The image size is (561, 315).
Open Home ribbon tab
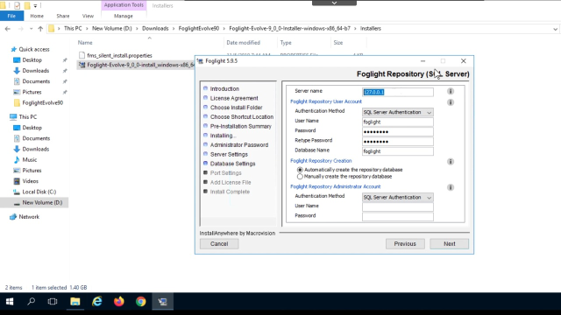point(37,16)
